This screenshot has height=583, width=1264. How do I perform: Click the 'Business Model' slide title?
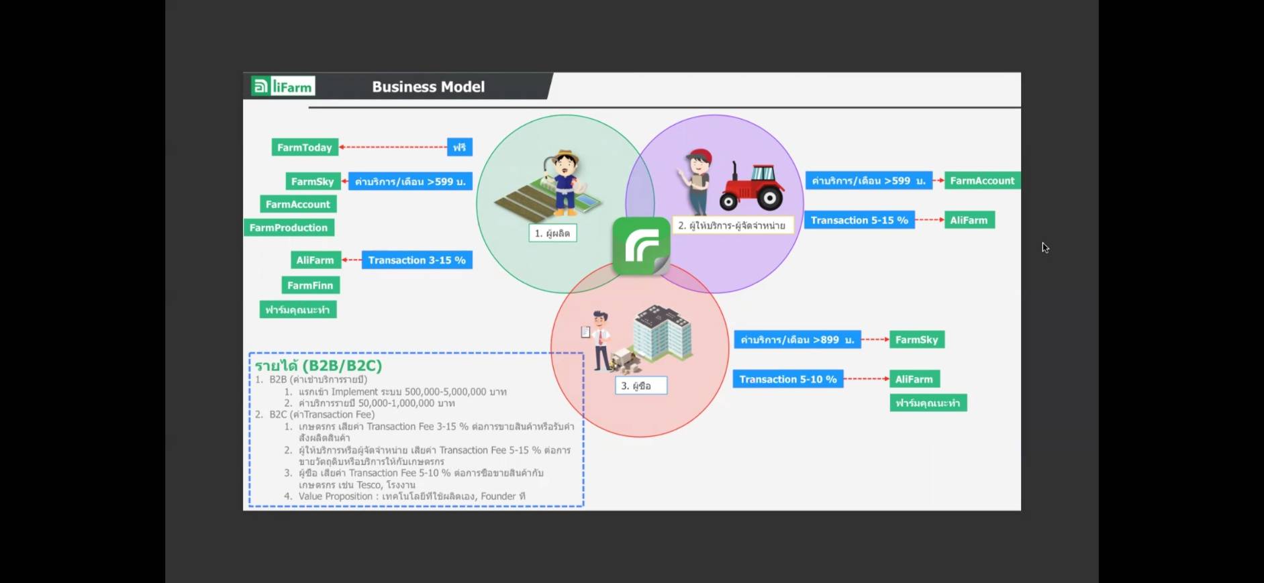click(428, 87)
